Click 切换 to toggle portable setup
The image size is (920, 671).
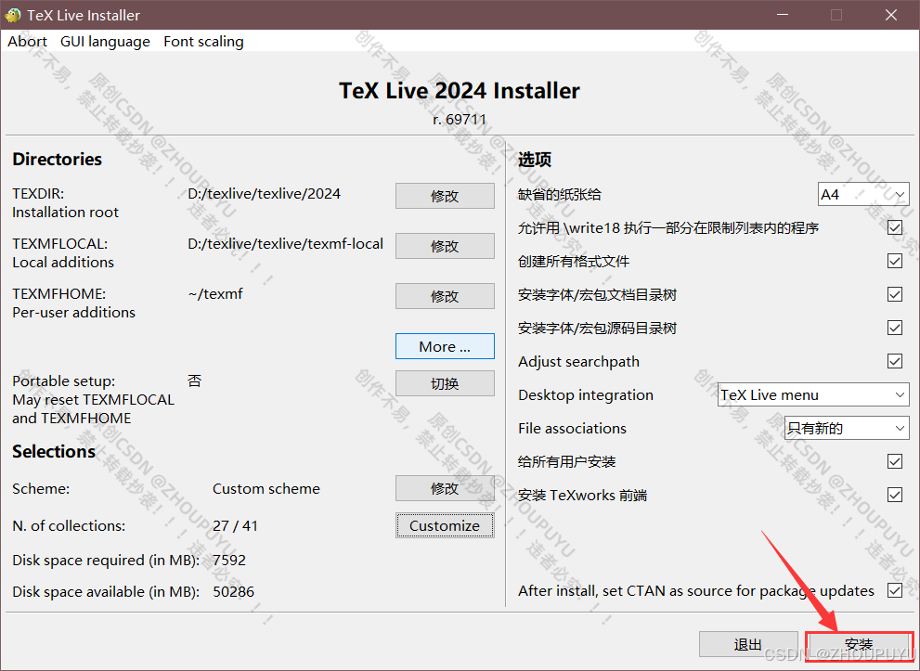point(445,383)
